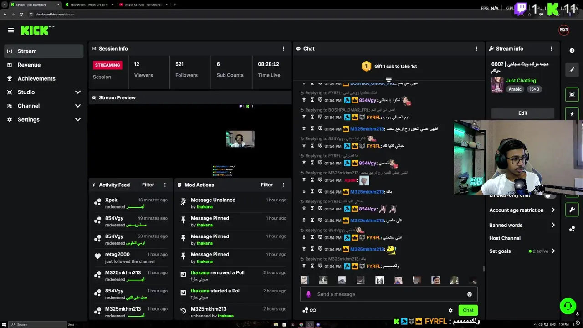Screen dimensions: 583x328
Task: Open Activity Feed Filter dropdown
Action: point(148,185)
